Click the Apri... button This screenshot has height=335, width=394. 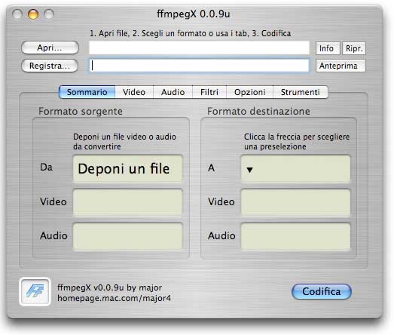(x=50, y=48)
